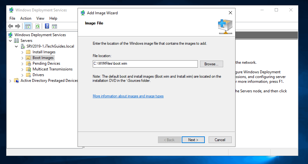Click the Refresh toolbar icon
This screenshot has width=308, height=164.
click(37, 26)
